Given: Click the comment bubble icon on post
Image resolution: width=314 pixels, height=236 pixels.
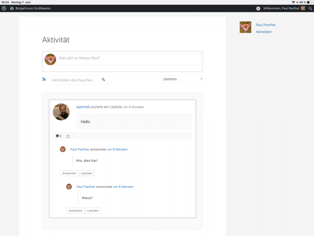Looking at the screenshot, I should tap(57, 136).
